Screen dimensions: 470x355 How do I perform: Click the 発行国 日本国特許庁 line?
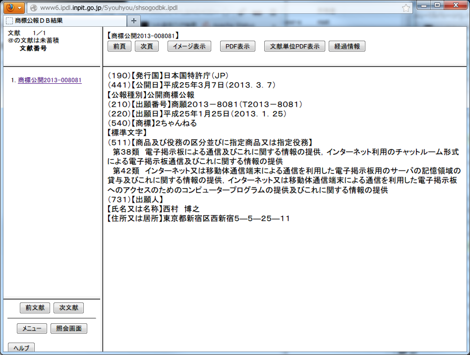pyautogui.click(x=168, y=75)
